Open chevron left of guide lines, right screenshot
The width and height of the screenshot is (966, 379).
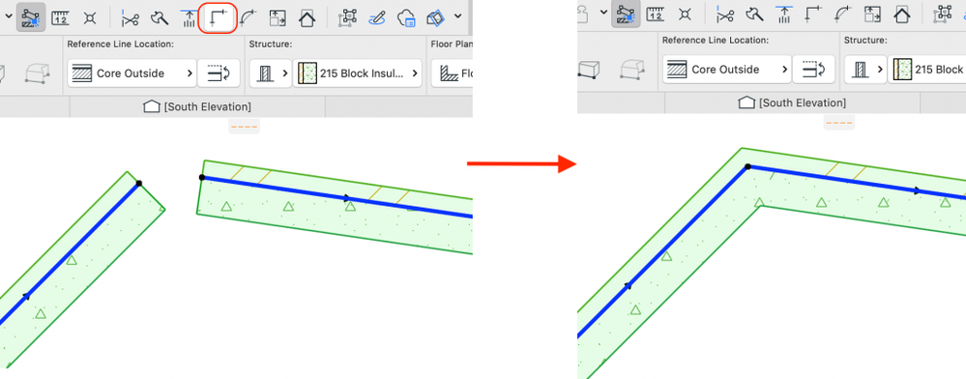pyautogui.click(x=602, y=12)
